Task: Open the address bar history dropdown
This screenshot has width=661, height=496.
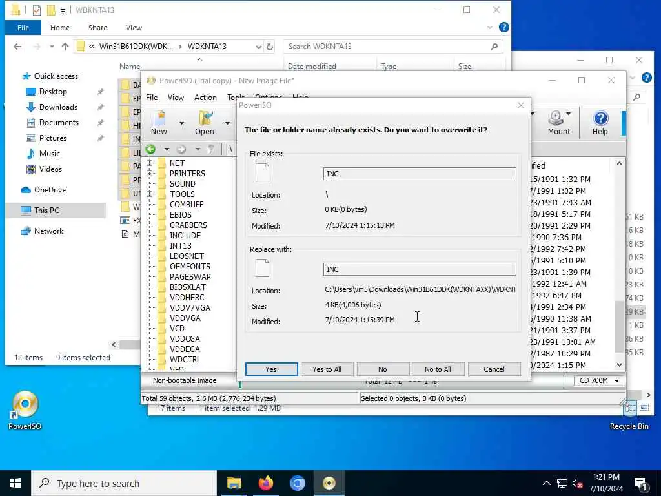Action: pyautogui.click(x=258, y=46)
